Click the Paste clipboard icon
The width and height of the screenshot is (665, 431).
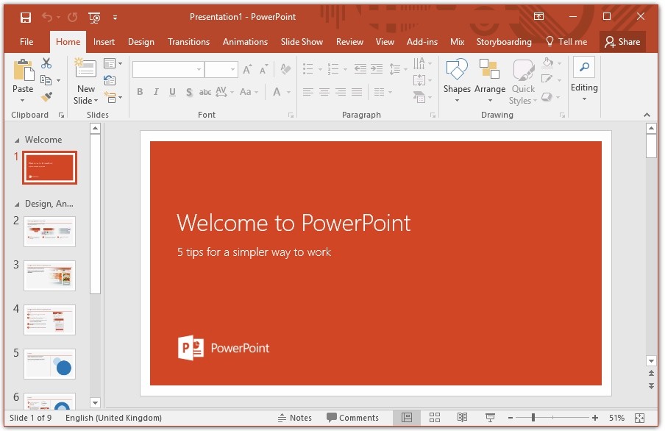coord(24,70)
